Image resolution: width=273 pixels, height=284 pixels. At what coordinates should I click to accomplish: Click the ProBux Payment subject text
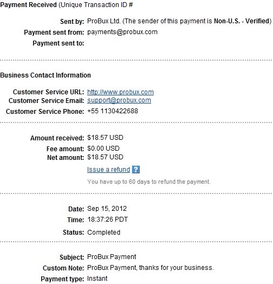pyautogui.click(x=112, y=257)
